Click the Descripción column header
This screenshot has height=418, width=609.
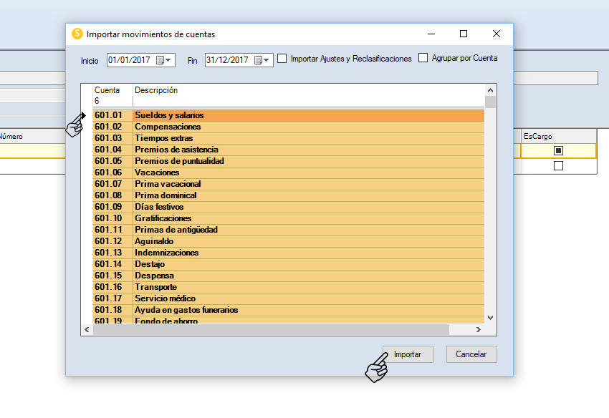tap(156, 91)
